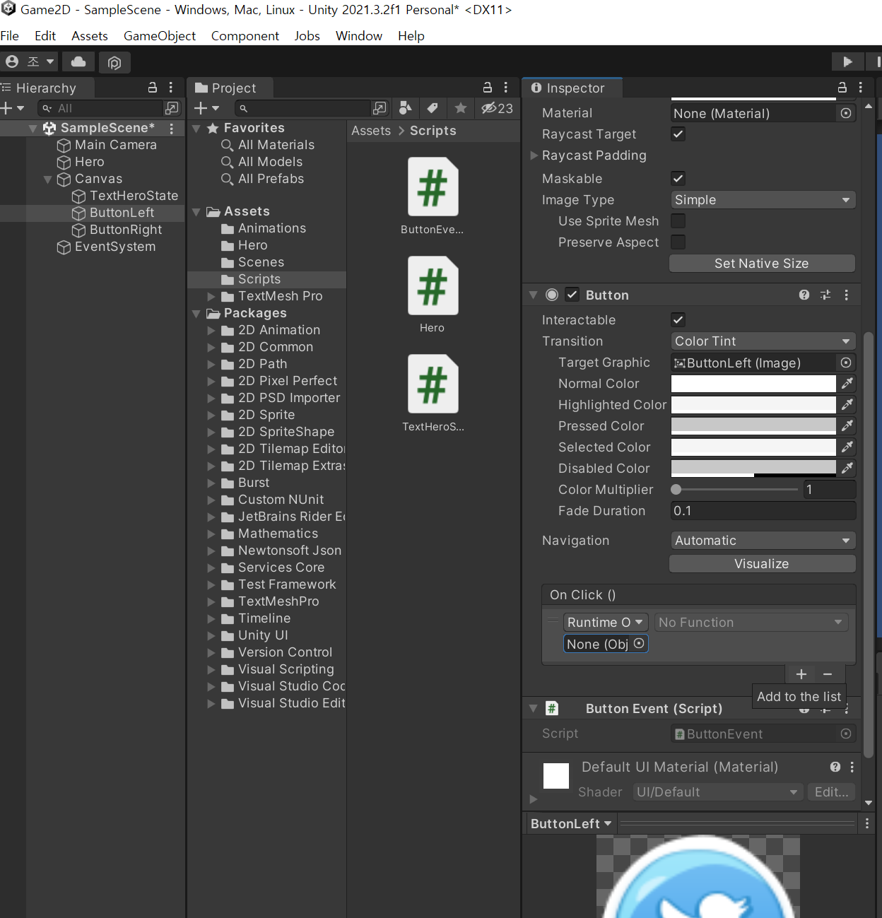The width and height of the screenshot is (882, 918).
Task: Pick Pressed Color with eyedropper
Action: [x=847, y=426]
